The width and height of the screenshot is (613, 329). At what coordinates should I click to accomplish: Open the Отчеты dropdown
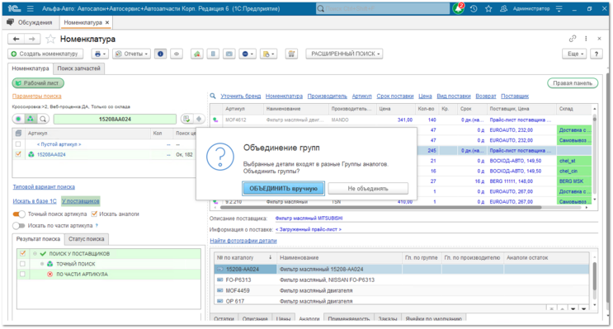tap(131, 54)
